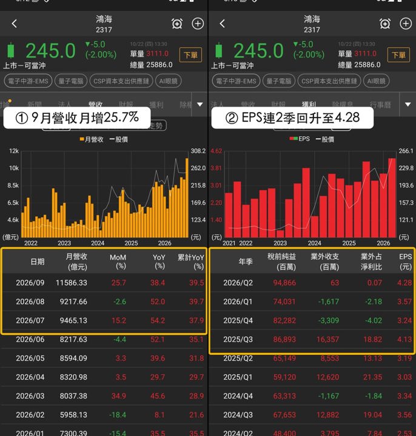The width and height of the screenshot is (416, 436).
Task: Select the 2026/09 revenue row
Action: pyautogui.click(x=104, y=283)
